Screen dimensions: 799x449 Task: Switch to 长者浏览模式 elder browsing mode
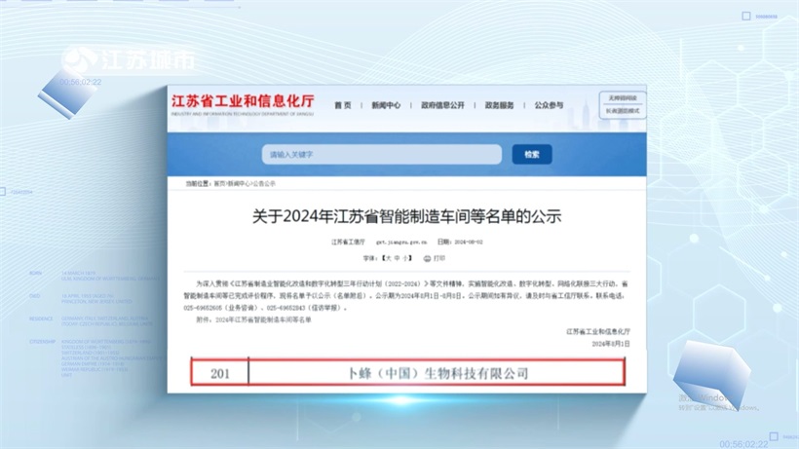(x=623, y=110)
